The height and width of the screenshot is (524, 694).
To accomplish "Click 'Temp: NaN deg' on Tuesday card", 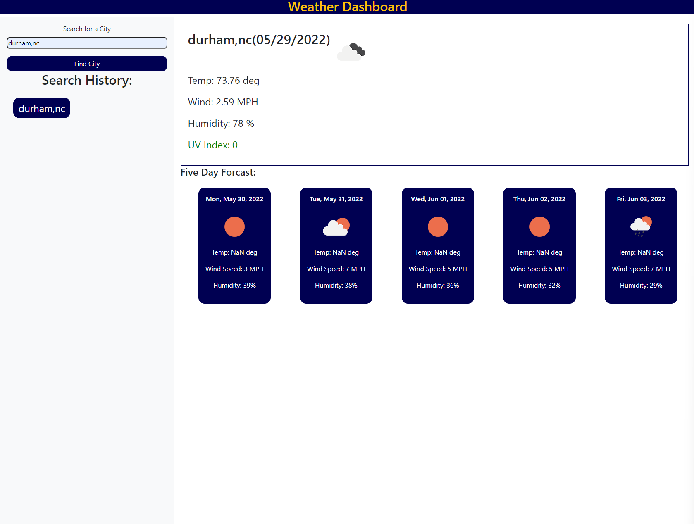I will tap(336, 252).
